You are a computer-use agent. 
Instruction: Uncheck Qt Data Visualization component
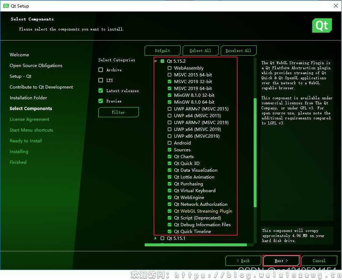tap(169, 170)
